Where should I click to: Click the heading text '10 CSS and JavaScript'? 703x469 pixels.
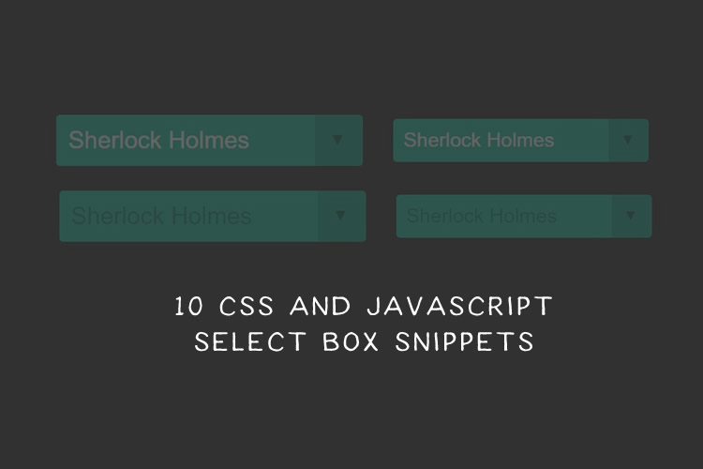click(363, 306)
